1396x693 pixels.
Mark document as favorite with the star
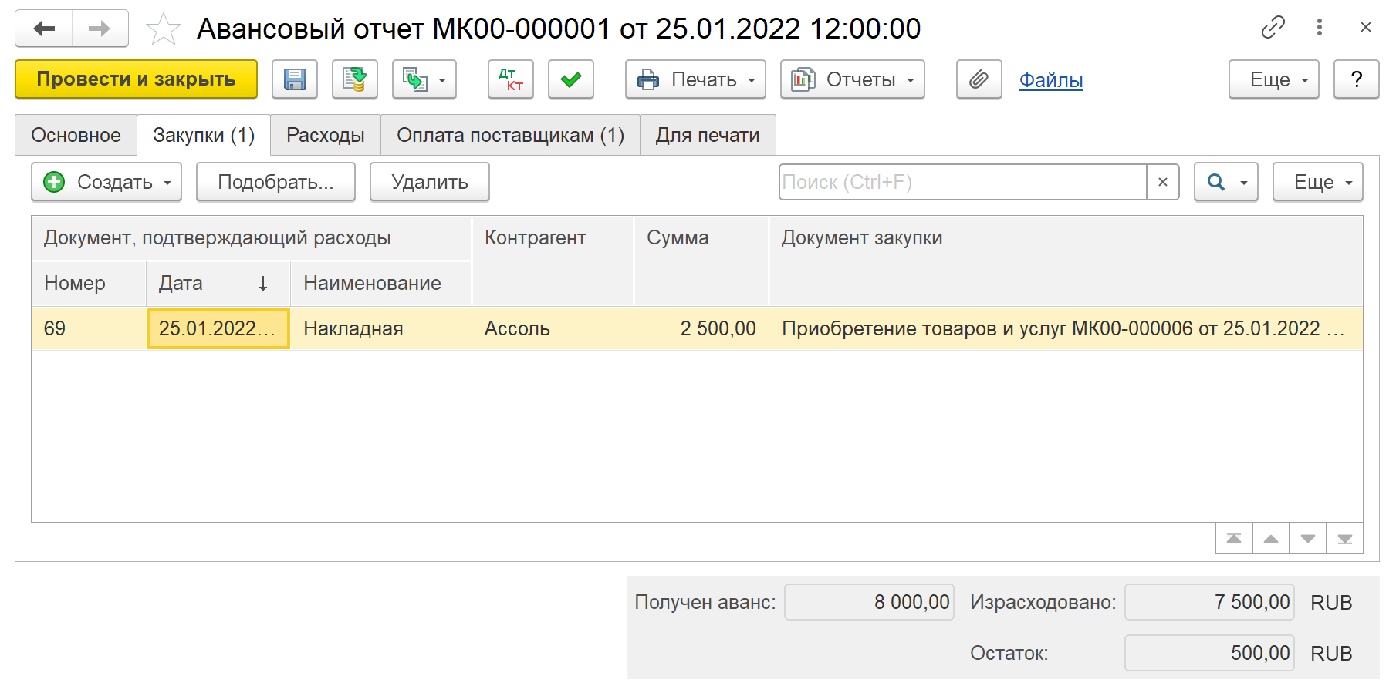click(x=163, y=29)
